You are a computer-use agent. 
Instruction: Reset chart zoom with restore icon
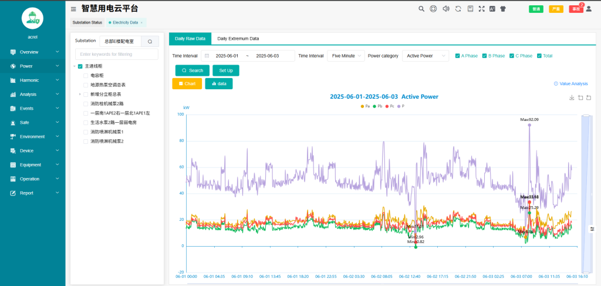[x=589, y=97]
